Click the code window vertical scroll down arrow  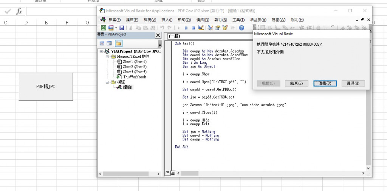(368, 168)
